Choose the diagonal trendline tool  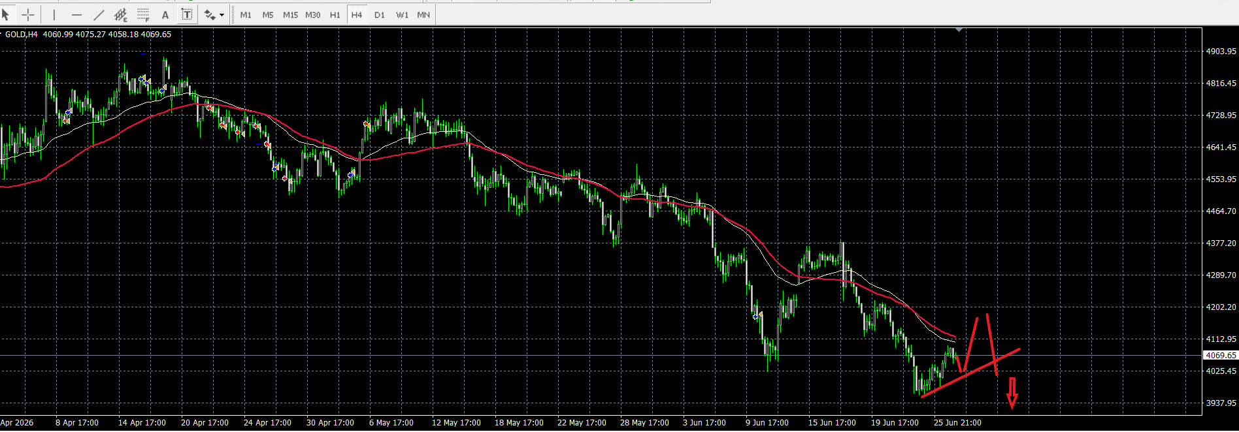pos(99,14)
